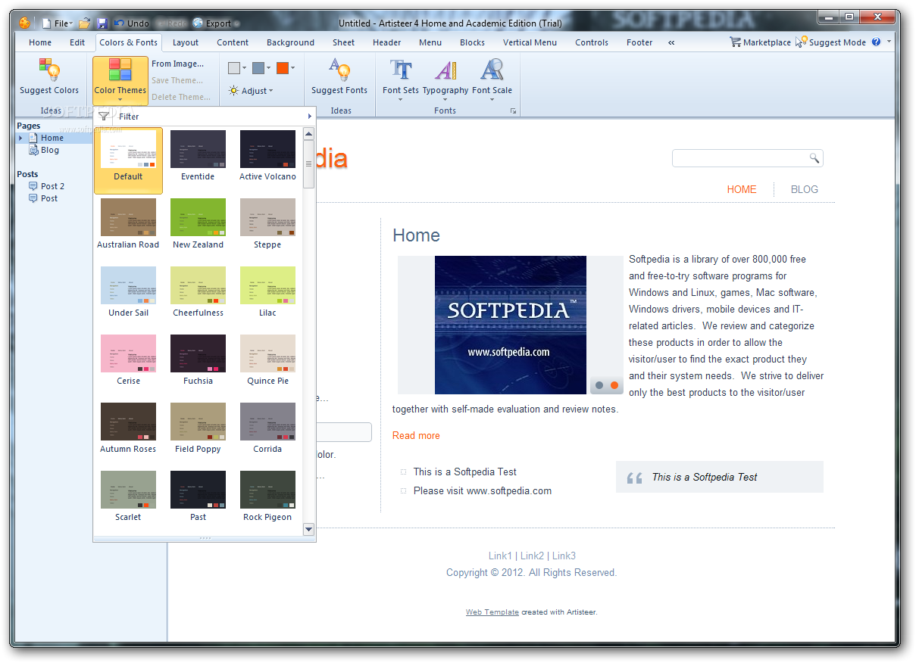
Task: Select the Field Poppy color theme
Action: tap(198, 428)
